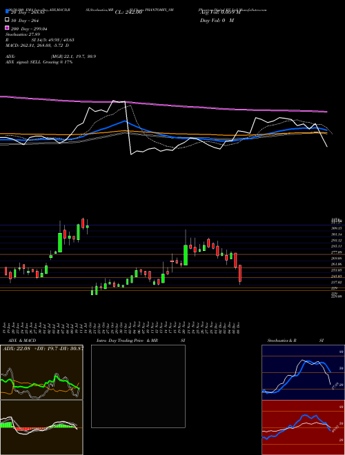
Task: Click the 309.15 price axis label
Action: pos(337,228)
